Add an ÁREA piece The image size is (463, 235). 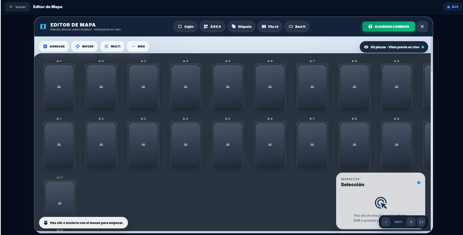click(x=212, y=26)
